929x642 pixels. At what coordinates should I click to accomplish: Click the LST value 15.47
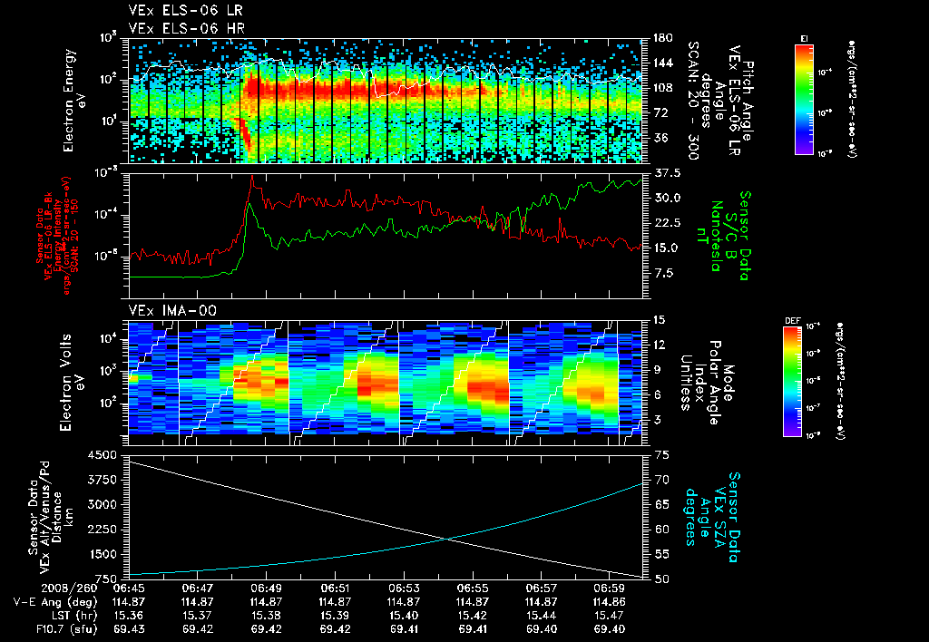coord(610,616)
